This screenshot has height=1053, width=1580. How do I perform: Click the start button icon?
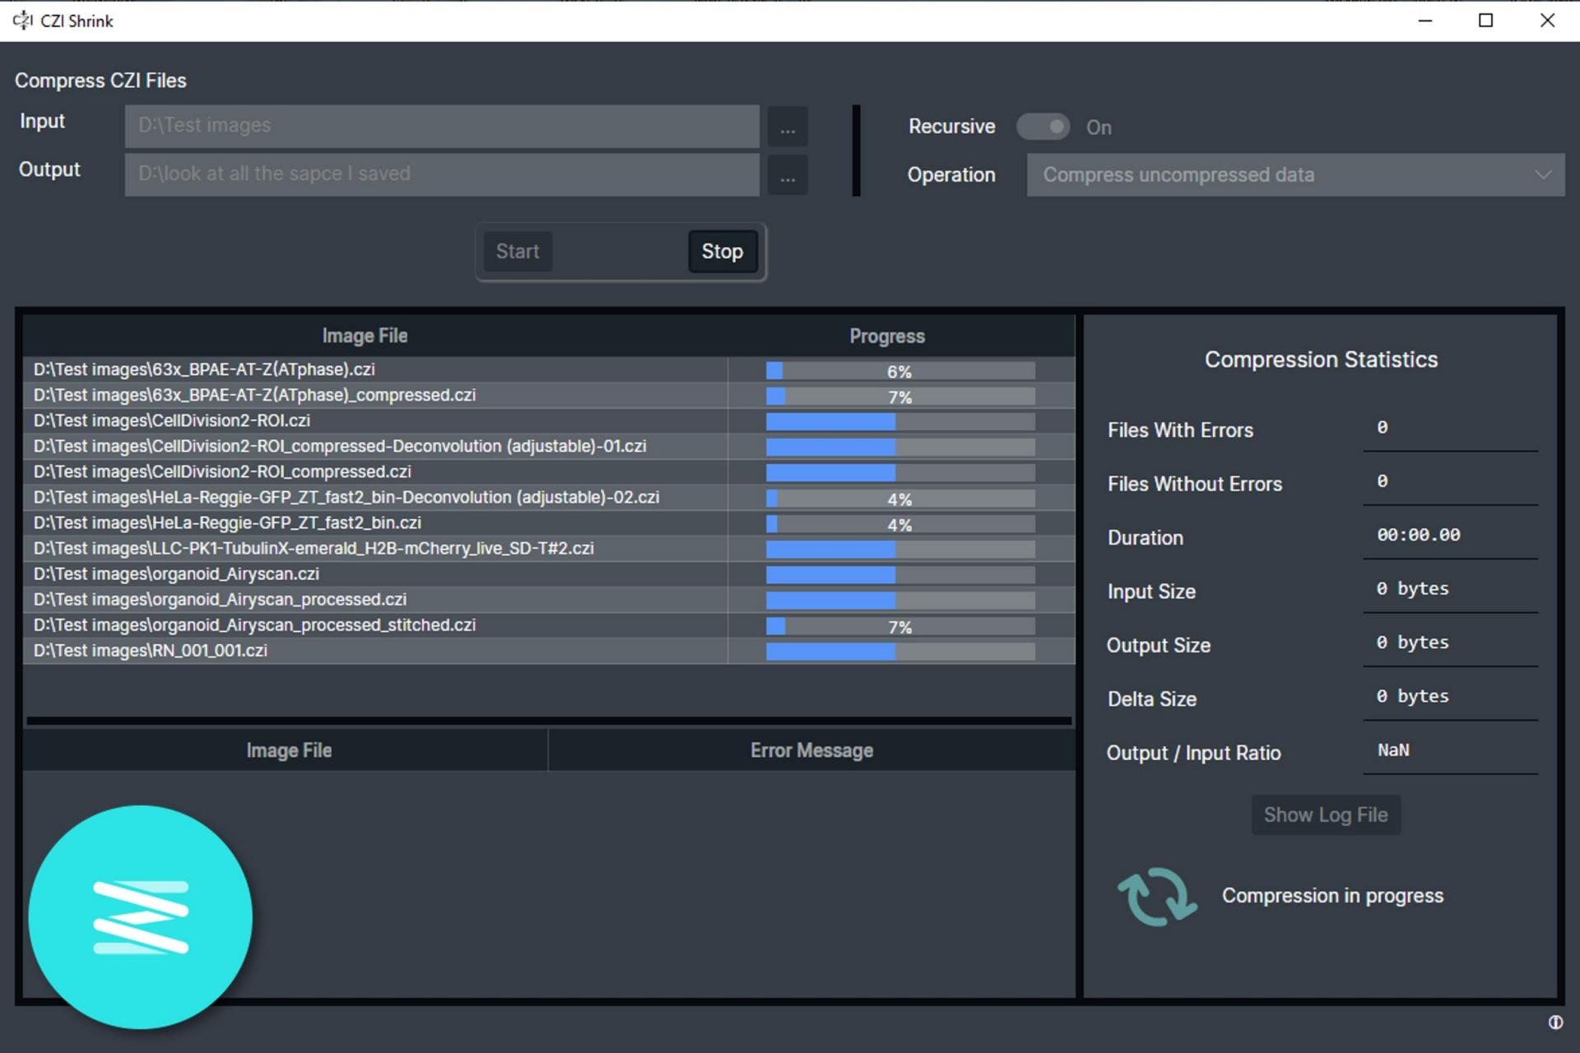(x=518, y=250)
